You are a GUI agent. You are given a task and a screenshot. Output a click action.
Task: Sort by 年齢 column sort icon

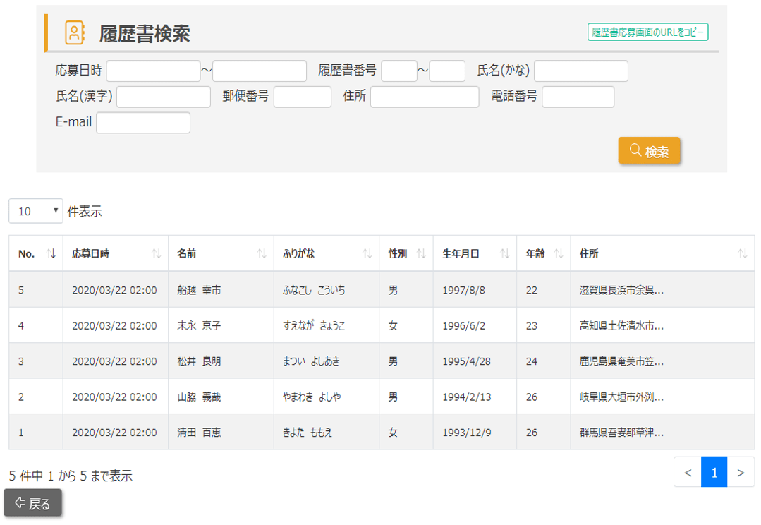tap(559, 254)
